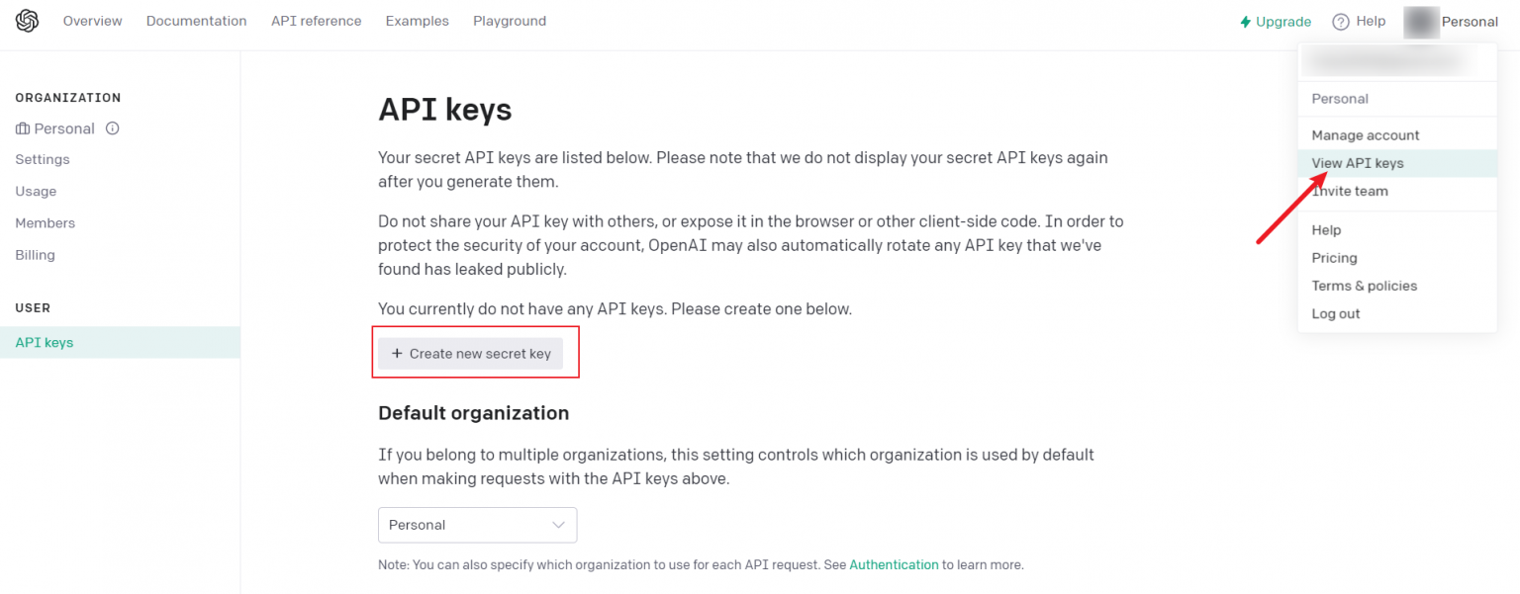Follow the Authentication link in the note

pos(893,564)
